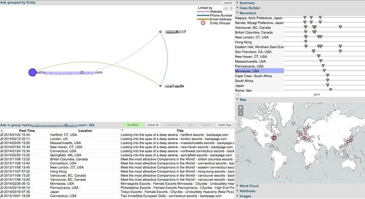Select the large purple email entity node
This screenshot has width=365, height=199.
32,72
